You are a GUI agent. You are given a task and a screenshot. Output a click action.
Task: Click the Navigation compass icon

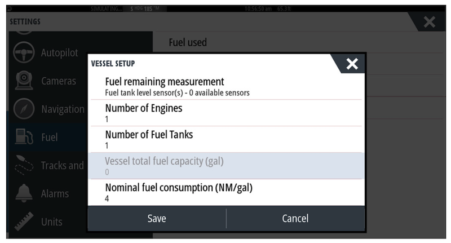coord(24,109)
